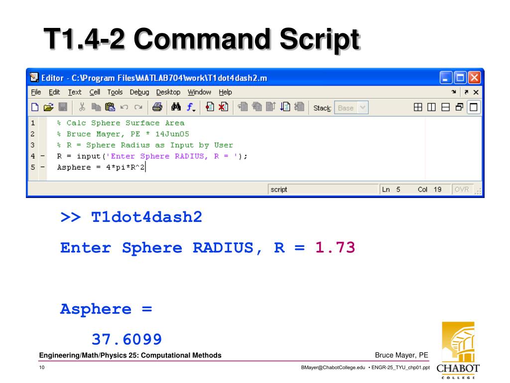Open a file with the folder icon
The image size is (510, 383).
(48, 107)
